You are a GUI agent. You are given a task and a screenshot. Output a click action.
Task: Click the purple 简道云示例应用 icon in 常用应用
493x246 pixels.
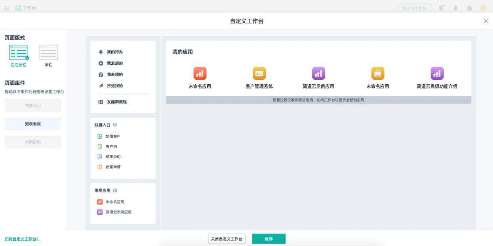(x=100, y=212)
